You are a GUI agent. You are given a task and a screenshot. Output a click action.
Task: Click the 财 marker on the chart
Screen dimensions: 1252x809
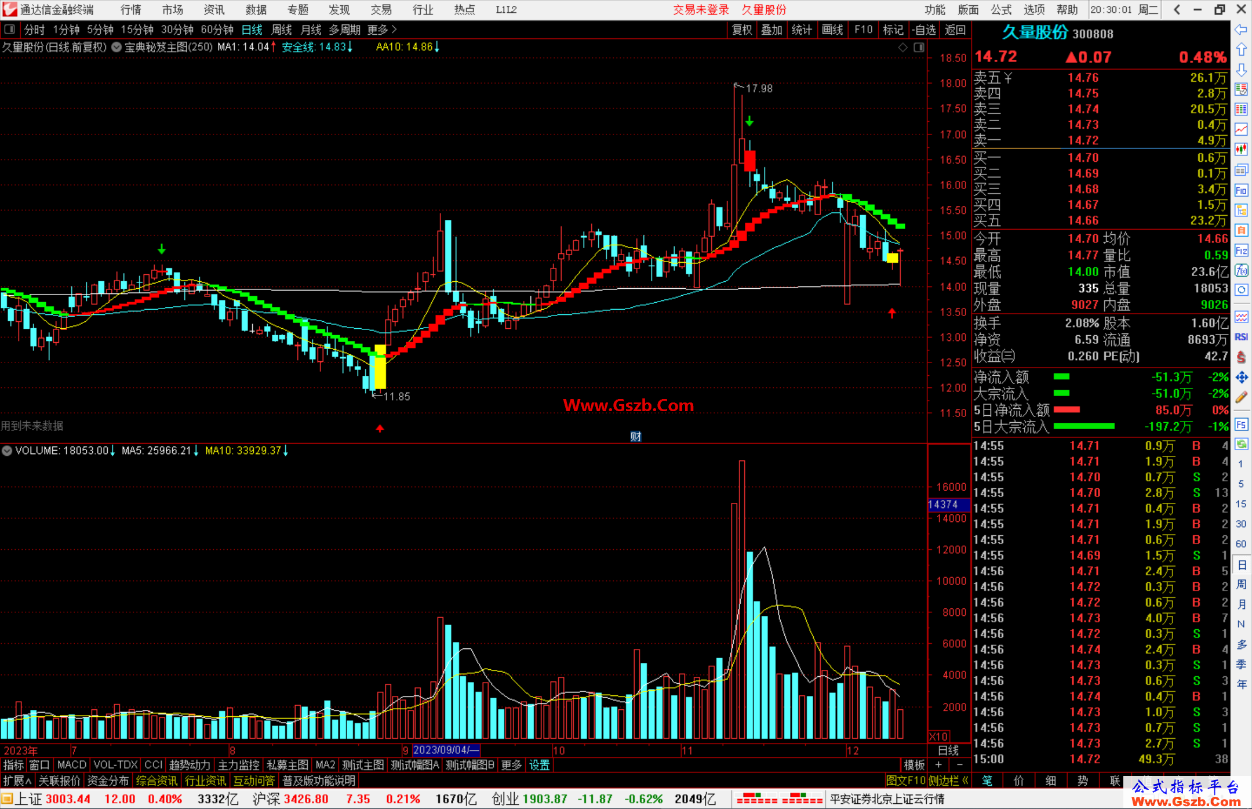635,436
